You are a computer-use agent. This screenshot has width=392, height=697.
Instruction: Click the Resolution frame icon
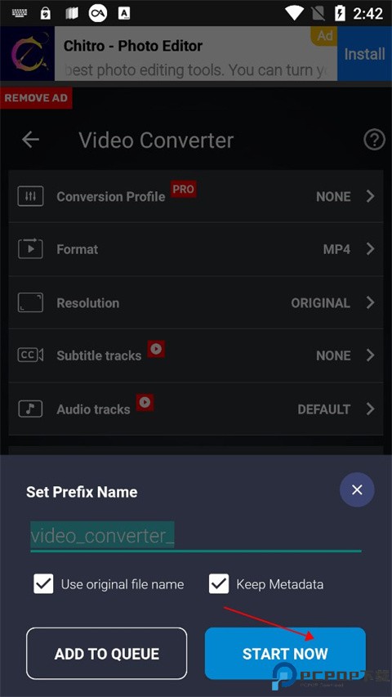[30, 302]
